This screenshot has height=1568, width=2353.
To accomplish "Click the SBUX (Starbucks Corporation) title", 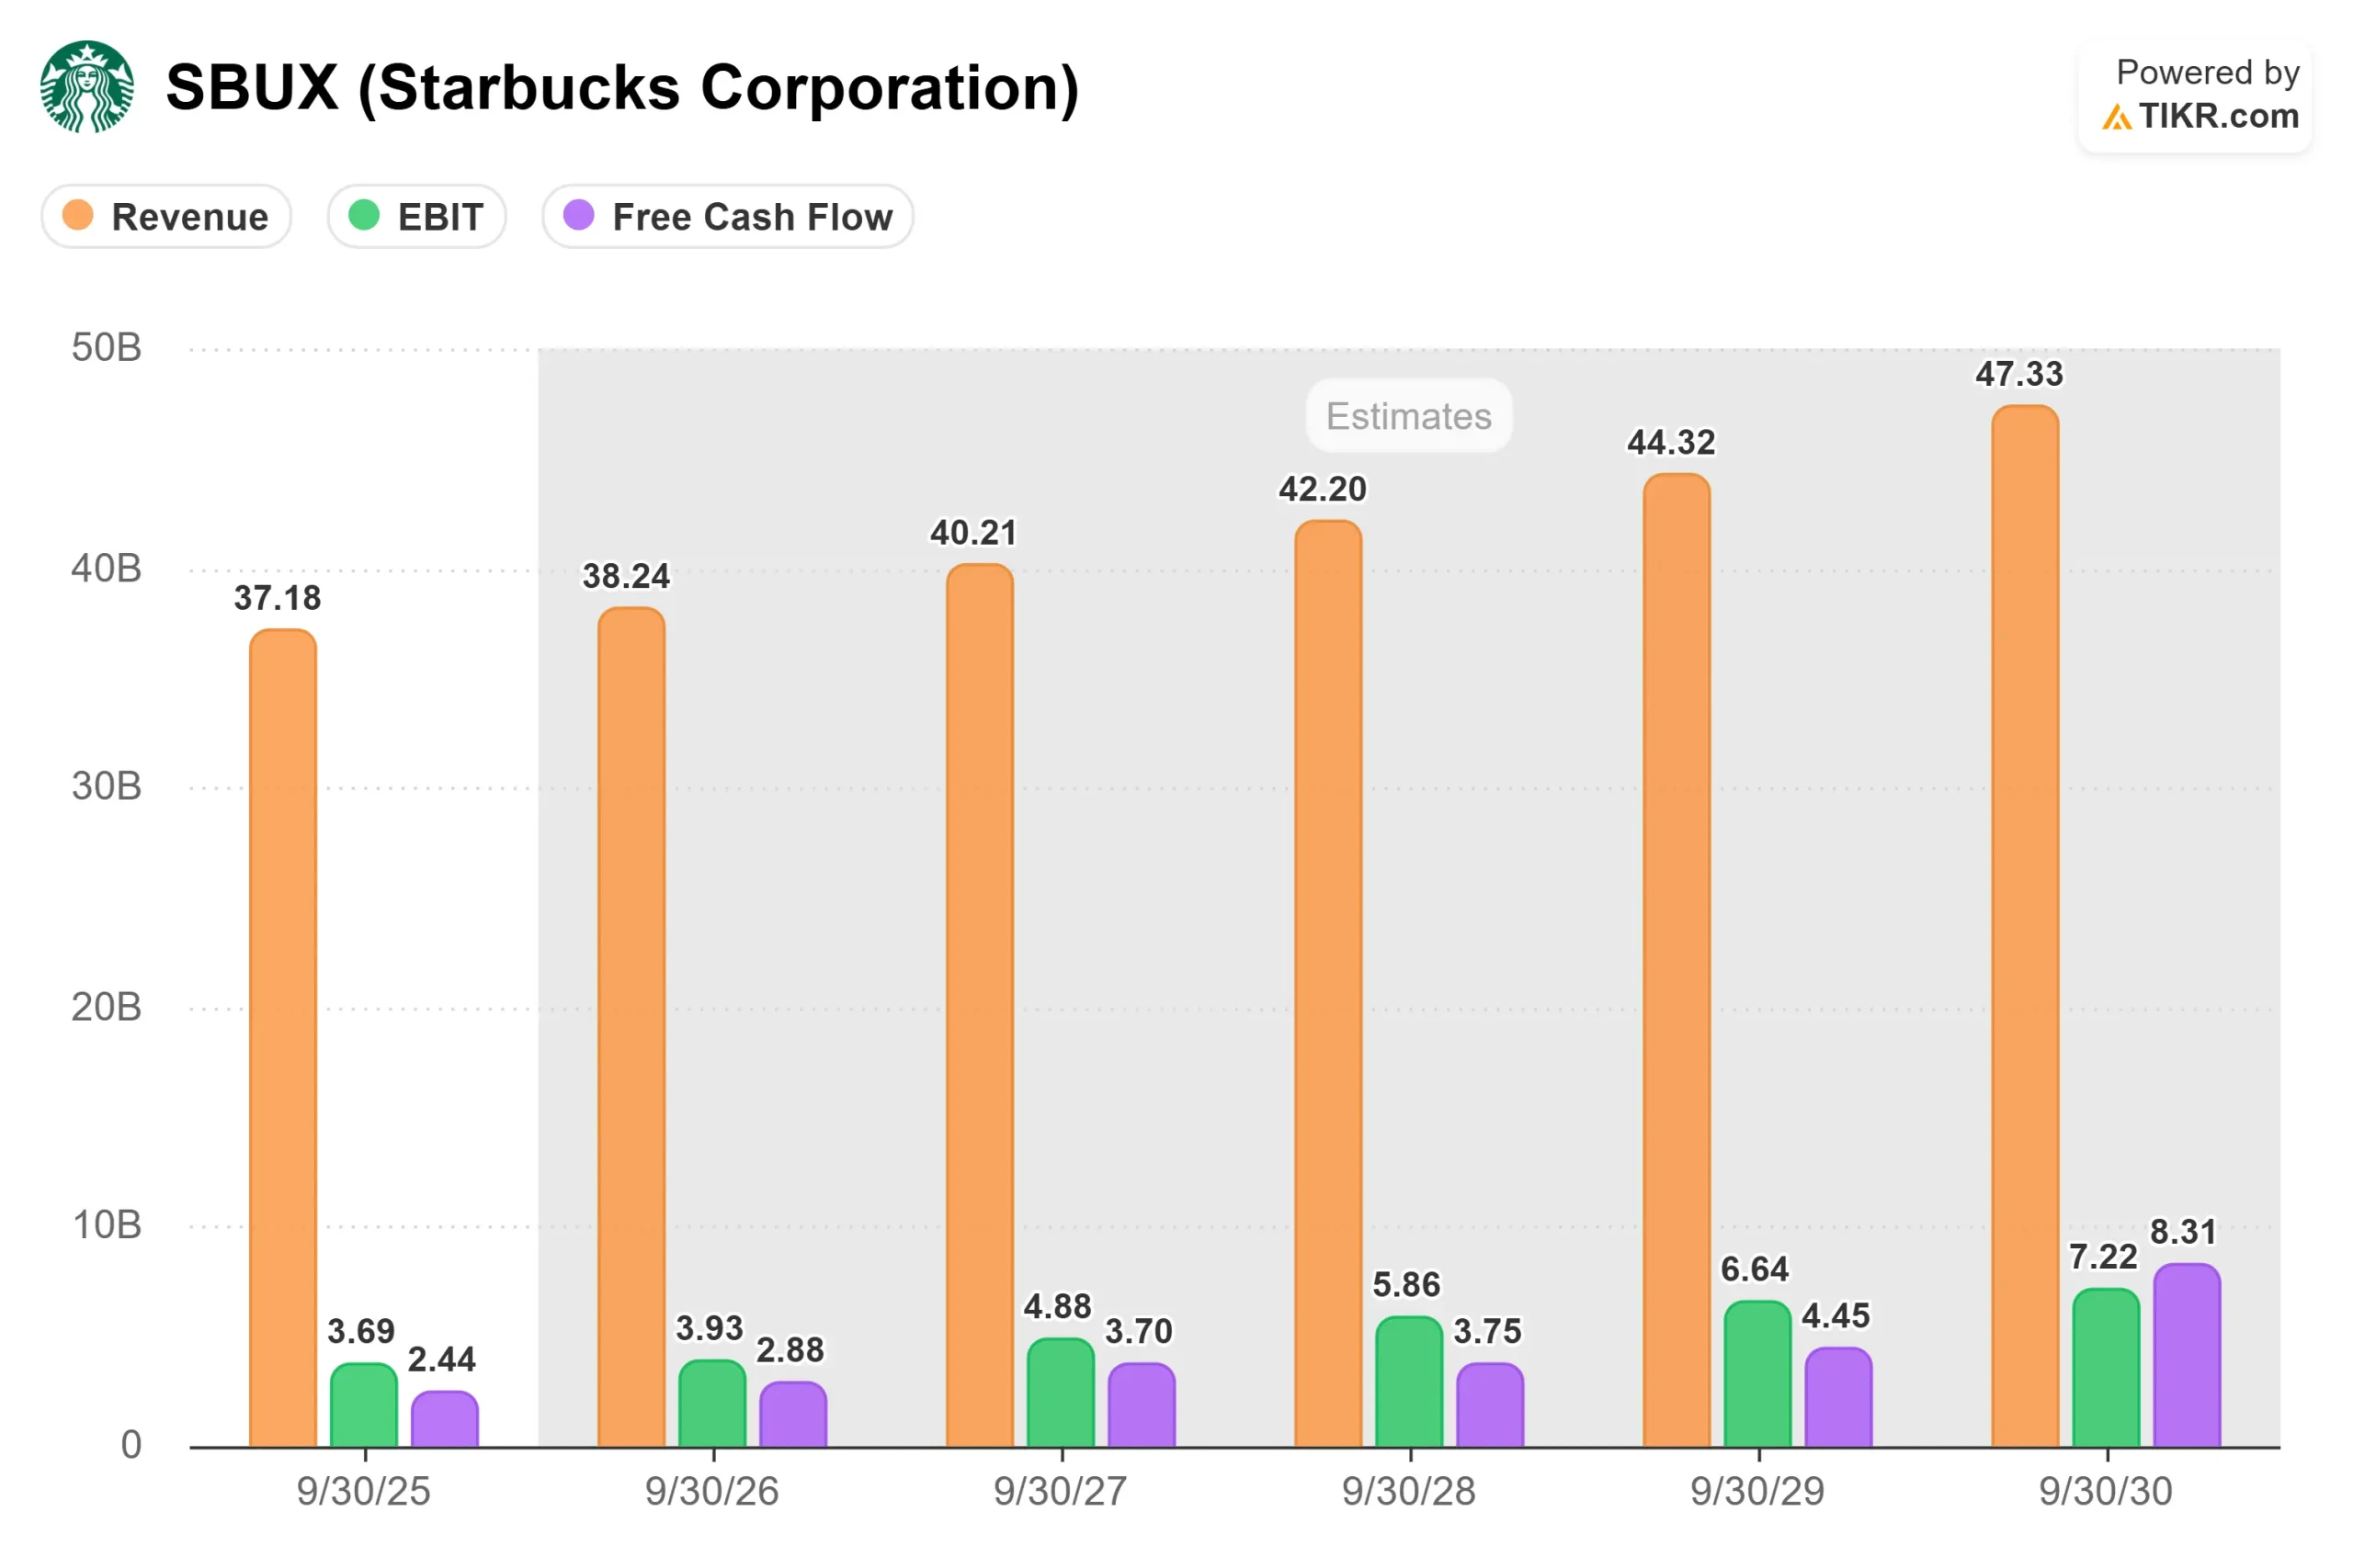I will coord(622,88).
